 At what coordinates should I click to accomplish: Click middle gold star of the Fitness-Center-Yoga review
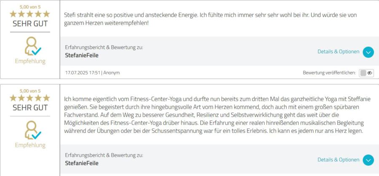(30, 98)
